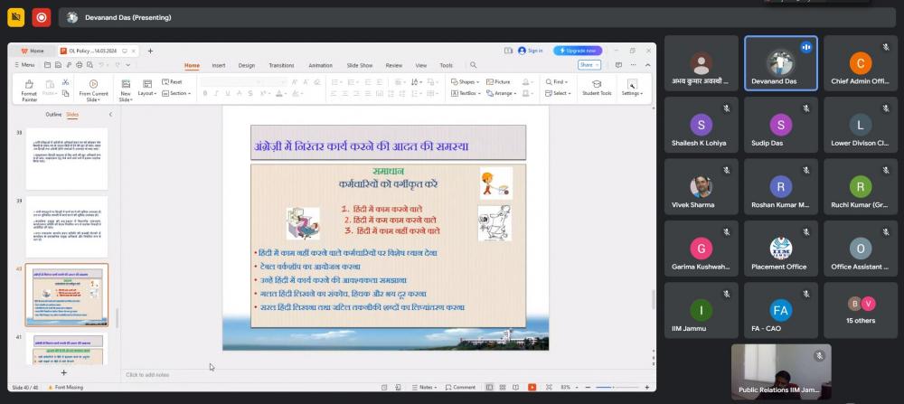904x404 pixels.
Task: Switch to the Slide Show tab
Action: pyautogui.click(x=360, y=65)
